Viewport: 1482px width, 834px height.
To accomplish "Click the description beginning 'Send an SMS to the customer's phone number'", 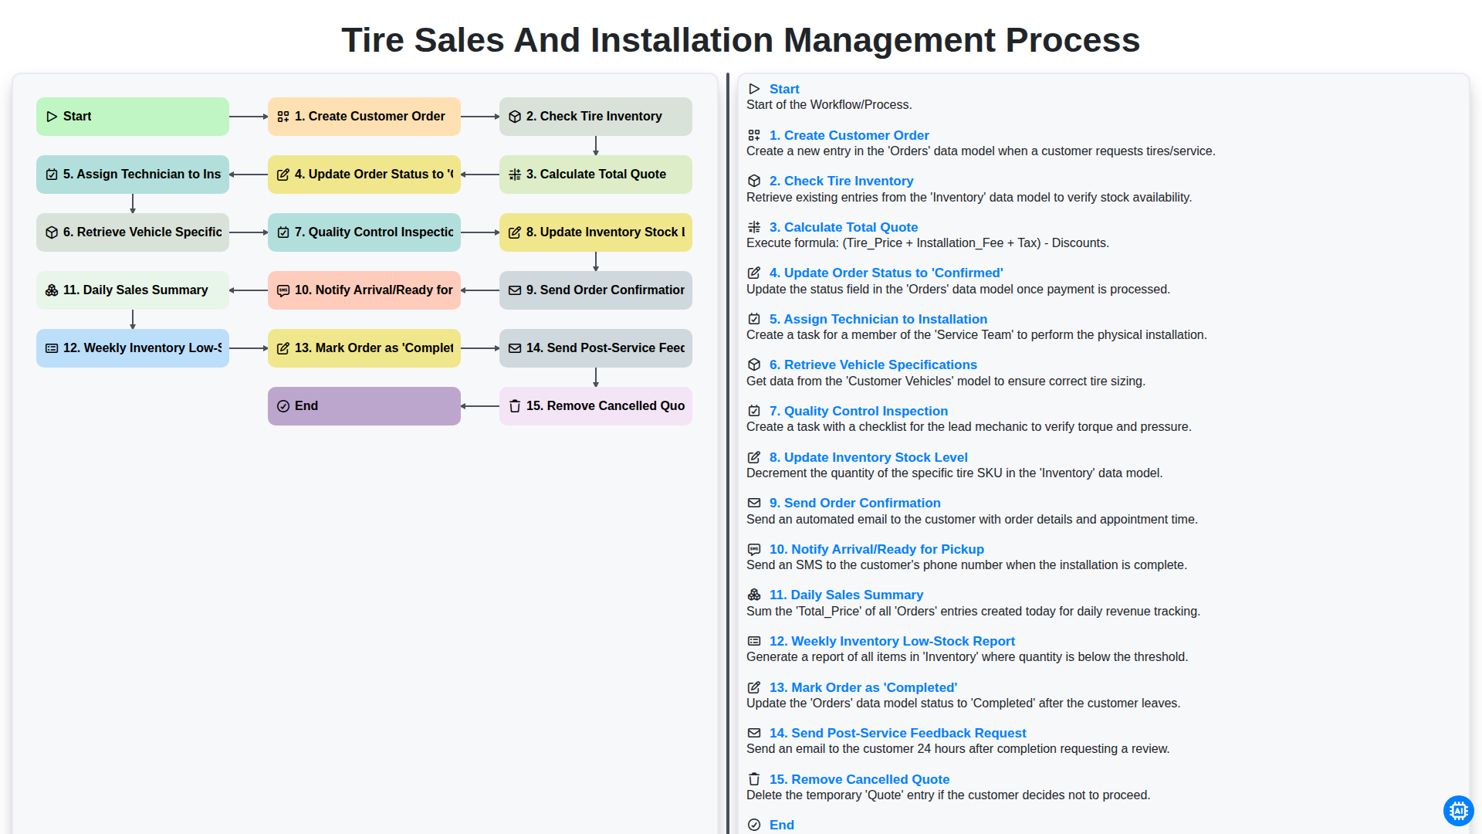I will coord(966,565).
